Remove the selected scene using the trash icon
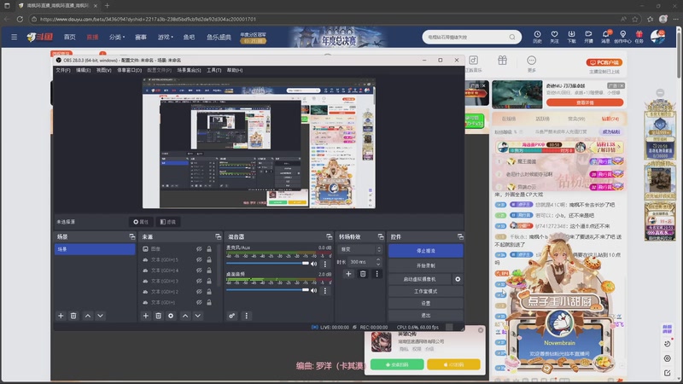 73,316
